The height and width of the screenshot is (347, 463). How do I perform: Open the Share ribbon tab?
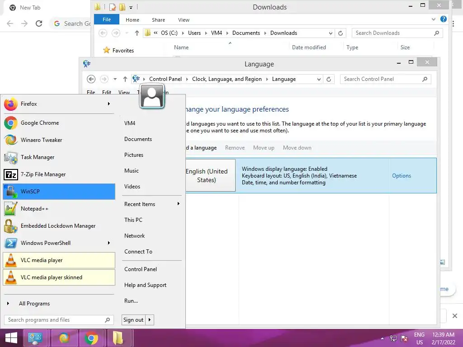point(158,20)
